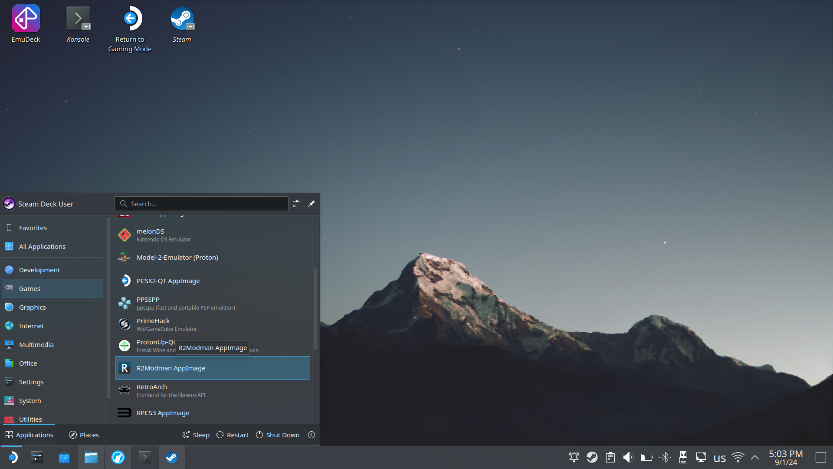The height and width of the screenshot is (469, 833).
Task: Launch PrimeHack Wii/GameCube Emulator
Action: click(213, 324)
